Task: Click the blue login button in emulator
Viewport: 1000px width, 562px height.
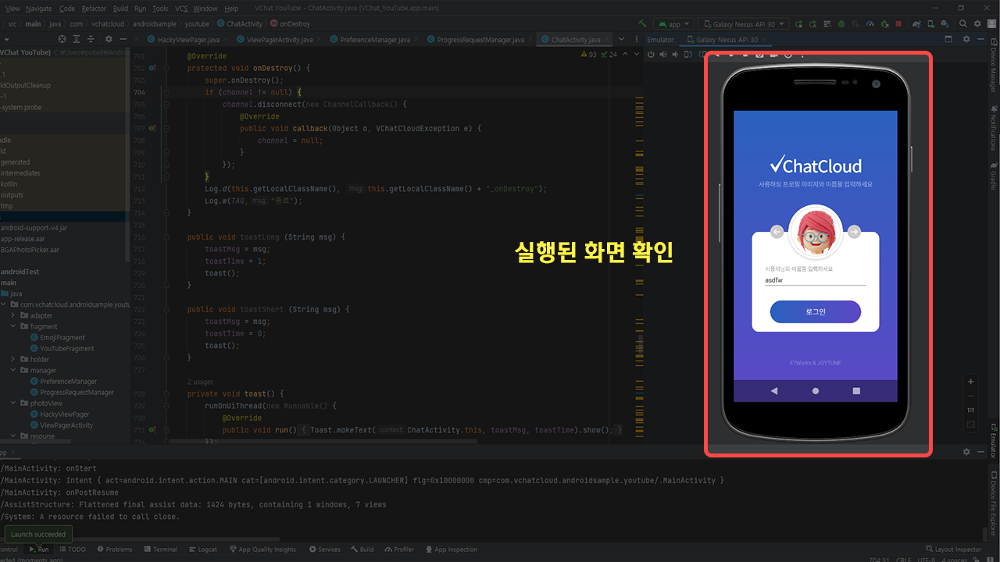Action: [x=815, y=311]
